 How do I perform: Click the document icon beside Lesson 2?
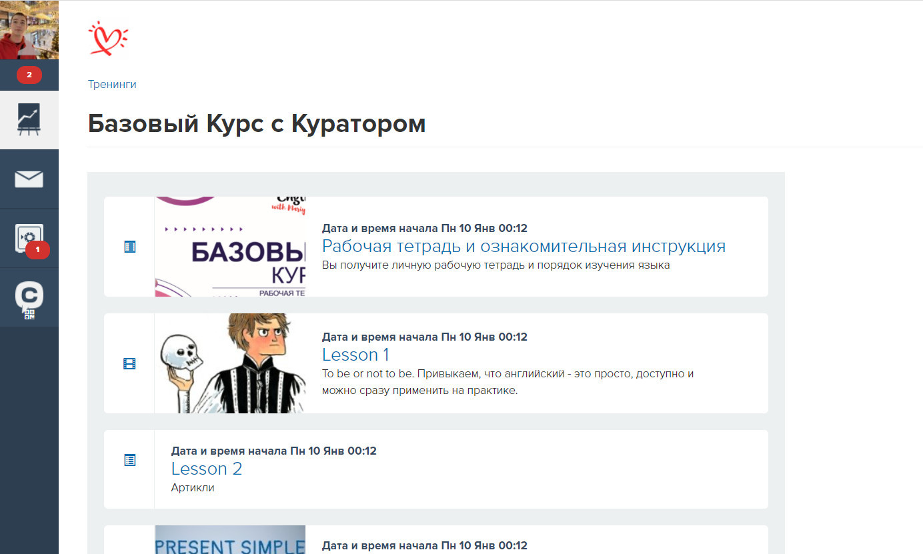(130, 459)
